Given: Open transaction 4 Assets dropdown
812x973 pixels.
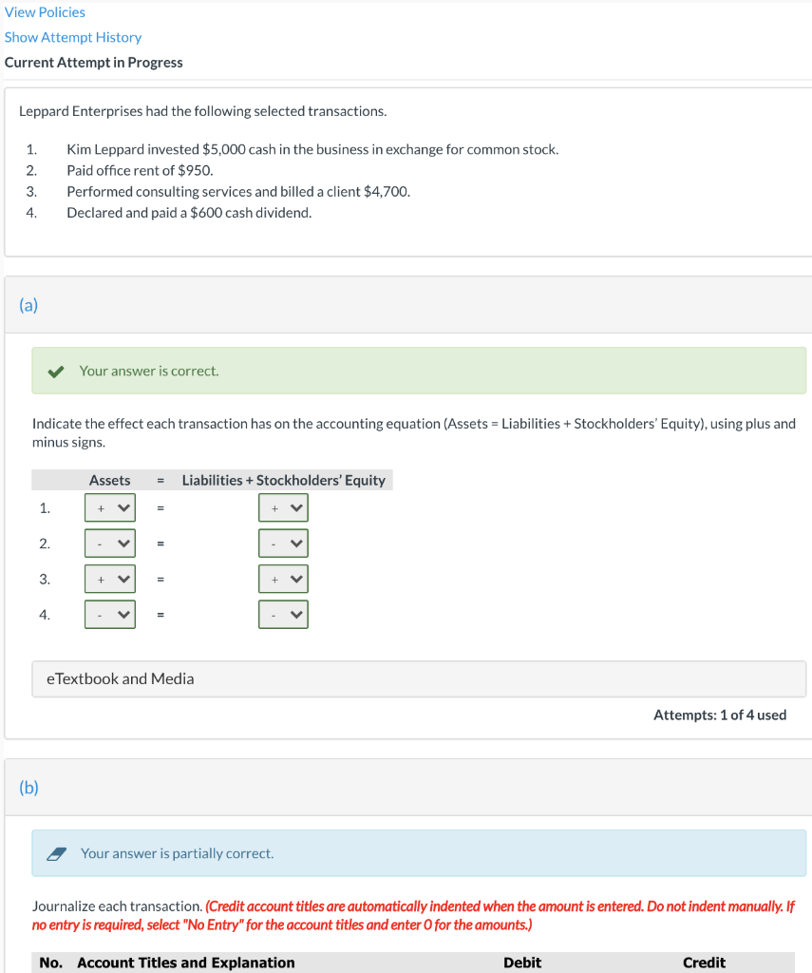Looking at the screenshot, I should pyautogui.click(x=109, y=614).
